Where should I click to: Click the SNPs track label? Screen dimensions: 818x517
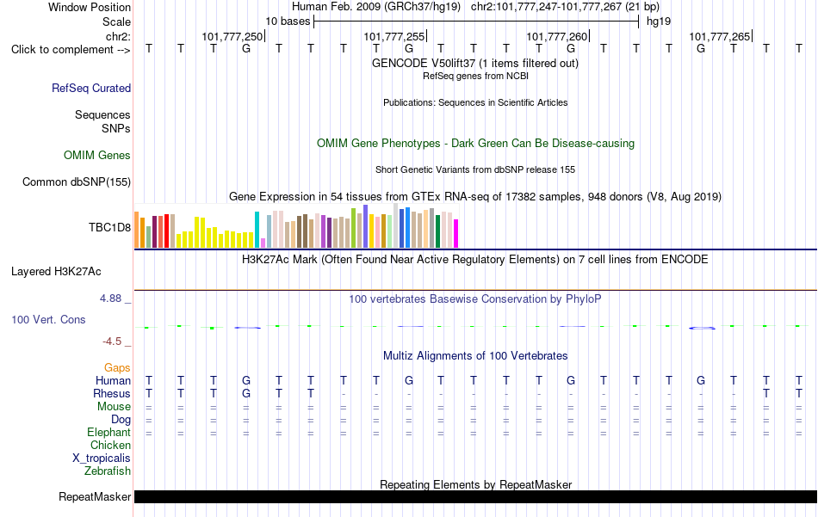pos(116,128)
